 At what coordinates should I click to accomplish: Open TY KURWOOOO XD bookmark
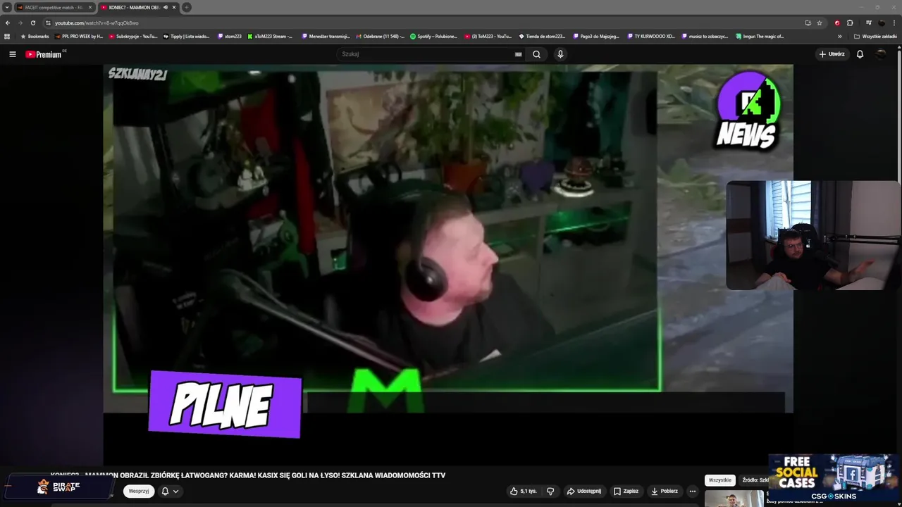click(650, 36)
